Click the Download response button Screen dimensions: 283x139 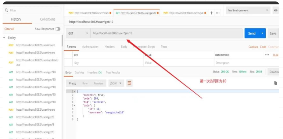click(x=274, y=72)
